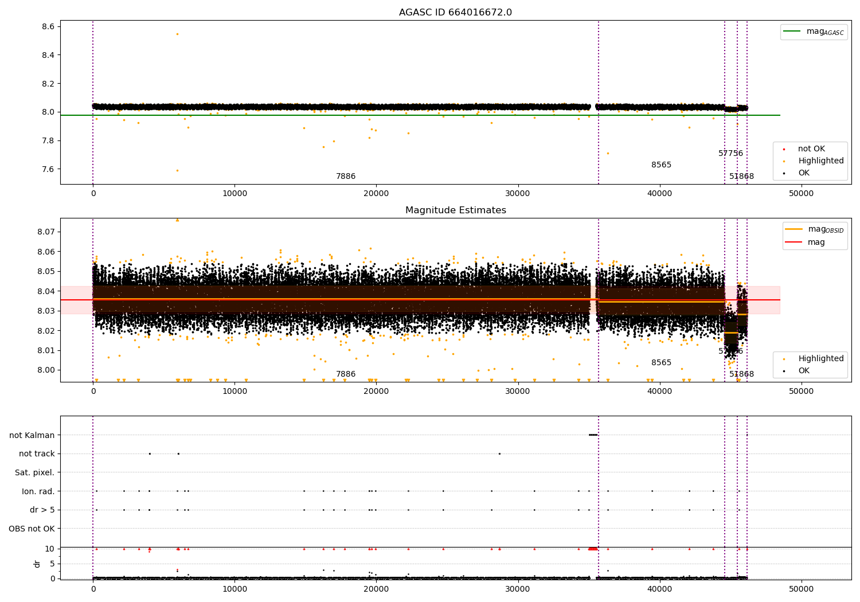Click 'OK' legend entry in Magnitude Estimates plot
This screenshot has height=602, width=860.
pos(797,370)
